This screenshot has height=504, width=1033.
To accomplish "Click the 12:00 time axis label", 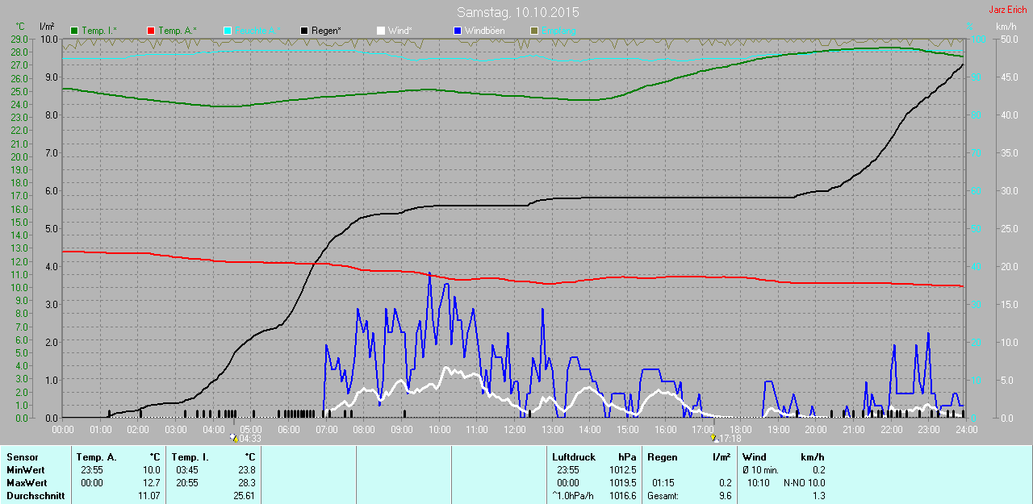I will coord(514,430).
